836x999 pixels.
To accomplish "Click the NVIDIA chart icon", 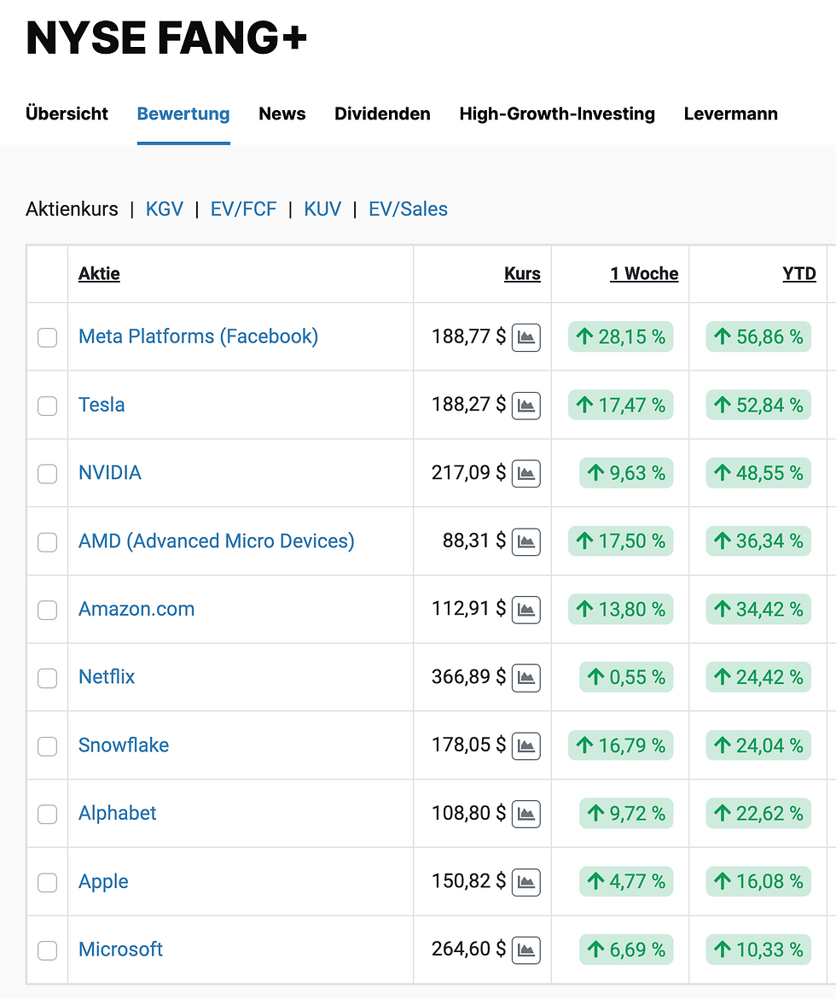I will click(x=526, y=473).
